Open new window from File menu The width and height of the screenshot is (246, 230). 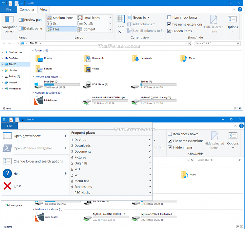[x=35, y=136]
